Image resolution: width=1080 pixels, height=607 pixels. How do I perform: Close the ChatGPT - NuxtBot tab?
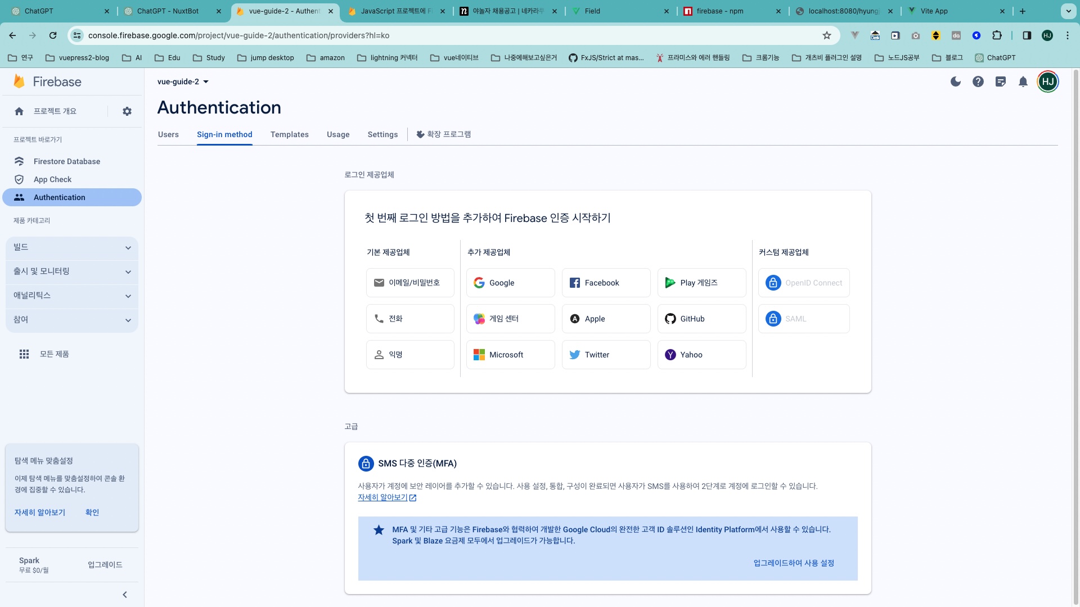point(219,11)
